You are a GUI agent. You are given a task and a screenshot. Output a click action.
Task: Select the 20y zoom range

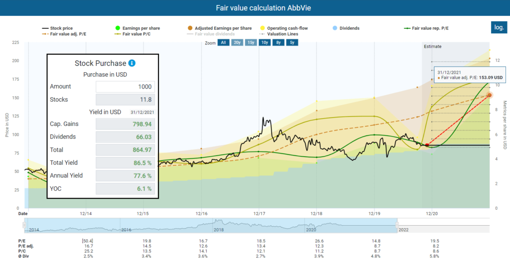pyautogui.click(x=237, y=43)
